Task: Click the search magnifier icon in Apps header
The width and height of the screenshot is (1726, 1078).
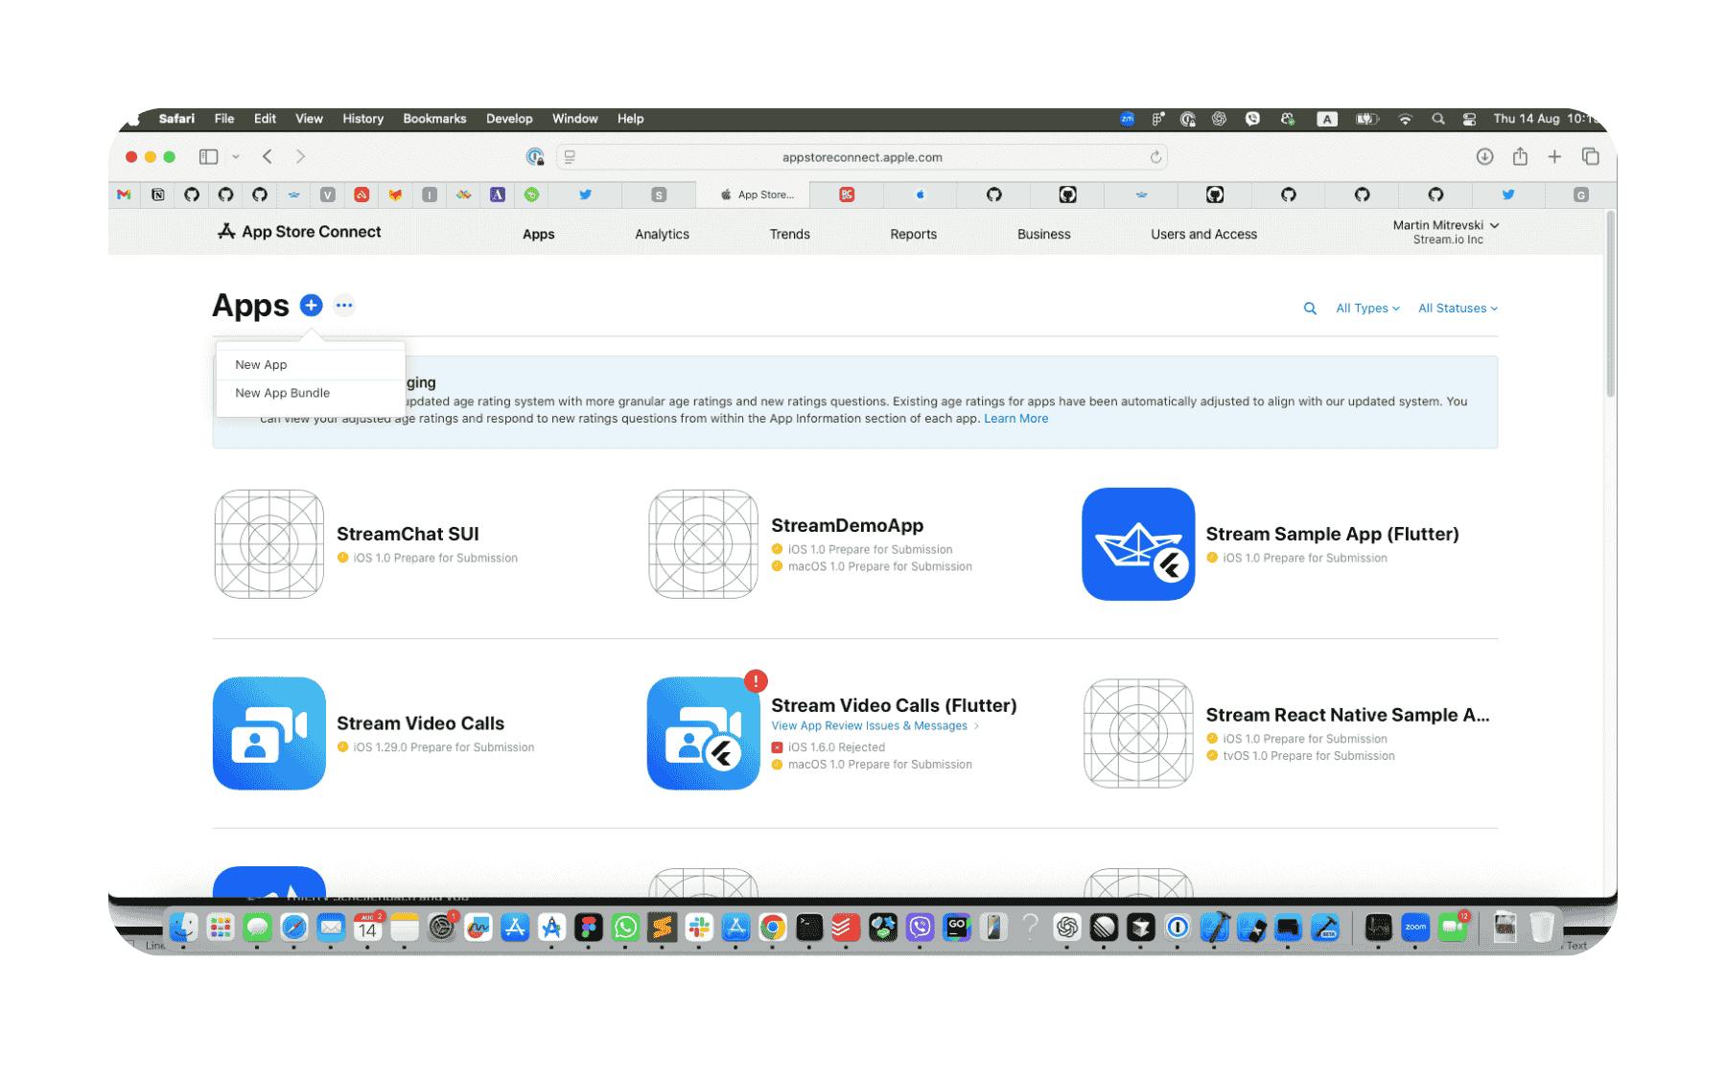Action: [x=1310, y=309]
